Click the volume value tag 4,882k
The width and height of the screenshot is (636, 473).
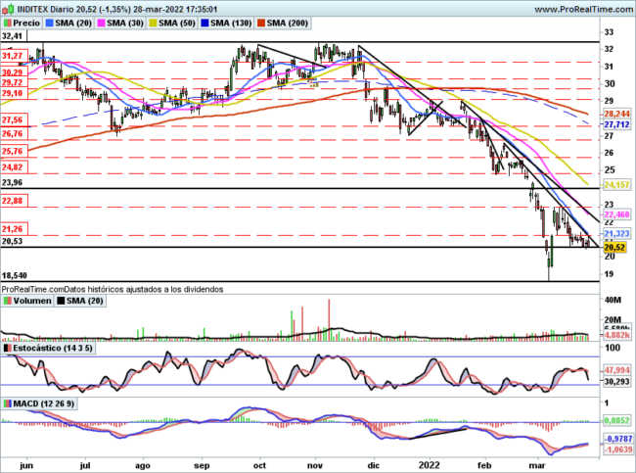point(616,335)
